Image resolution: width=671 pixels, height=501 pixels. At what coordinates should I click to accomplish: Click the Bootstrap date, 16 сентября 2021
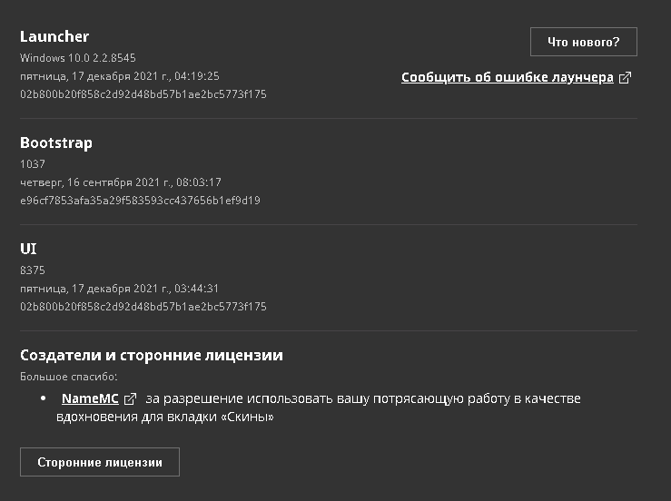(x=121, y=182)
